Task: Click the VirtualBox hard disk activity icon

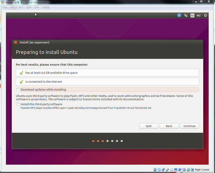Action: (155, 170)
